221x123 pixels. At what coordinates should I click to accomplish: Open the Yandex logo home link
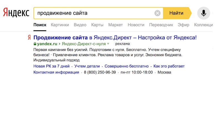pos(16,12)
